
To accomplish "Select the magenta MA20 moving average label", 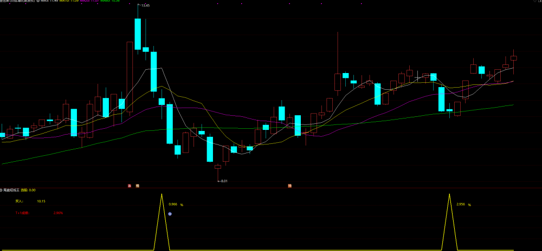I will point(89,1).
